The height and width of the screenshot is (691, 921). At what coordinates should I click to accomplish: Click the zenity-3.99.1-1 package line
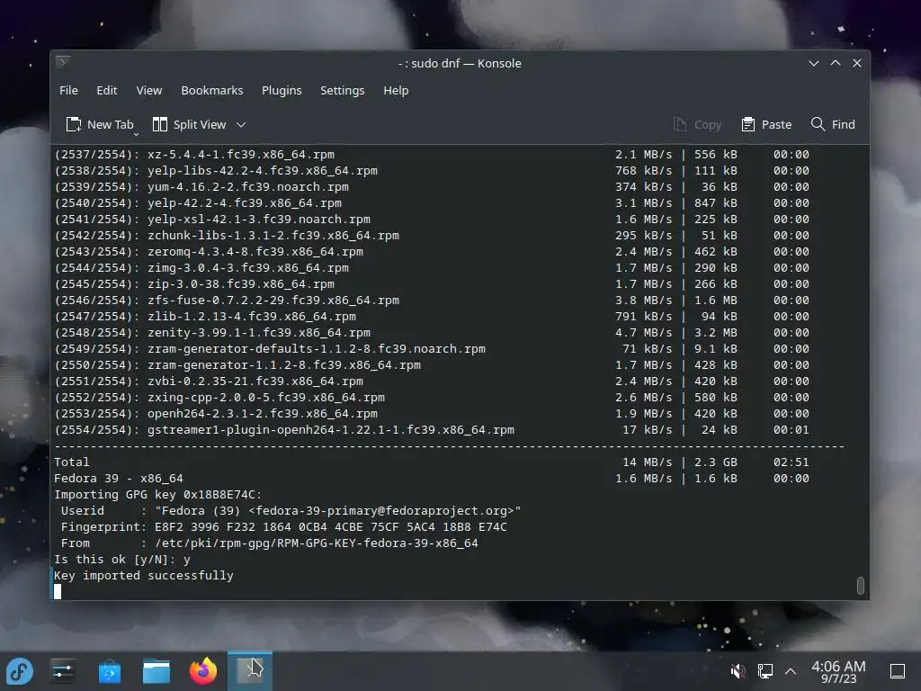point(432,333)
